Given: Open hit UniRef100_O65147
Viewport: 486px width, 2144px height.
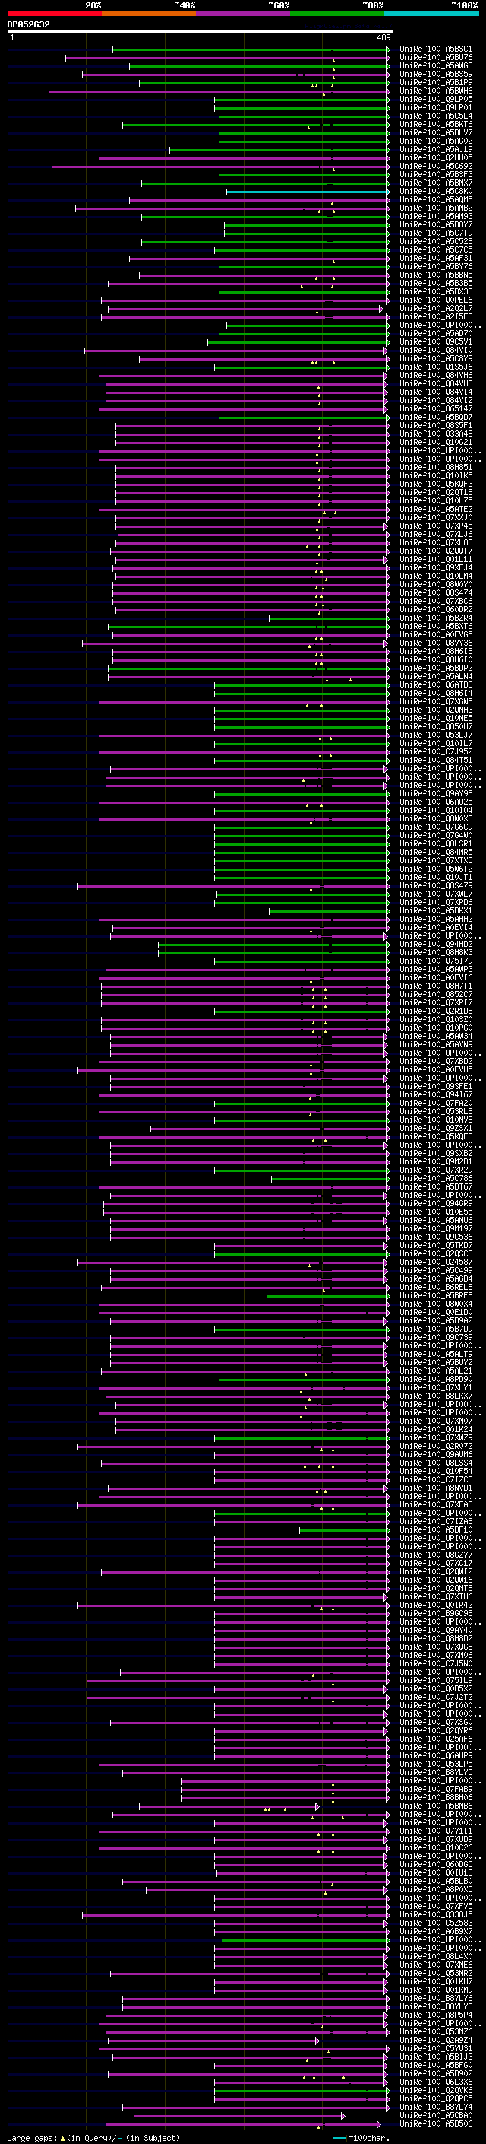Looking at the screenshot, I should (435, 409).
